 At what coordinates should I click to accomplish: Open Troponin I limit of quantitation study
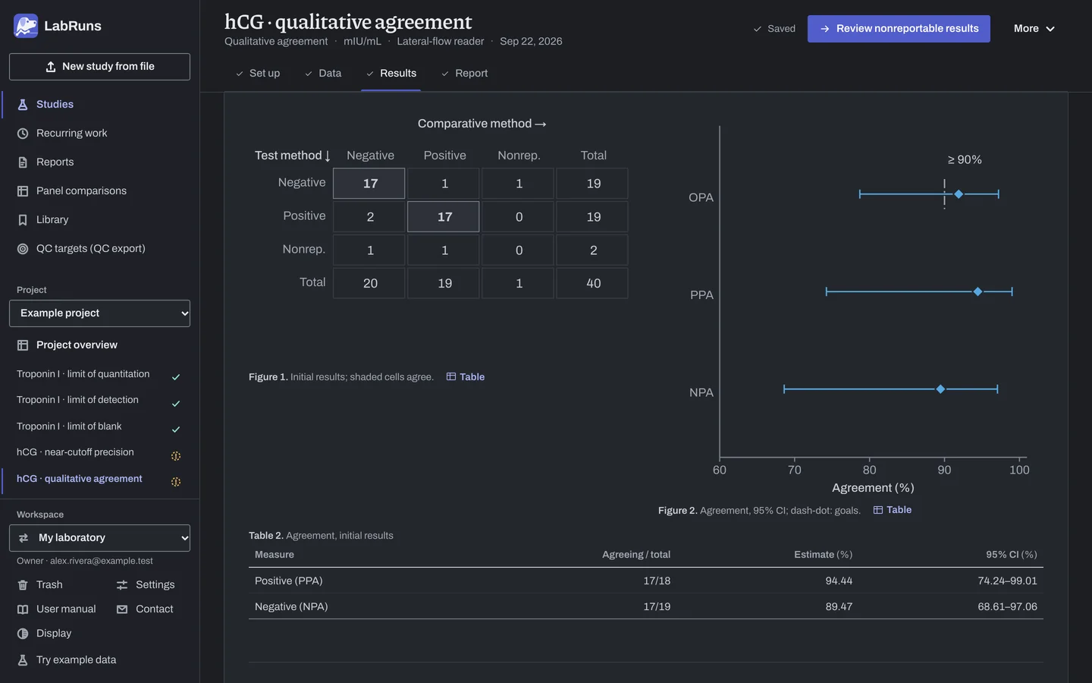point(83,374)
